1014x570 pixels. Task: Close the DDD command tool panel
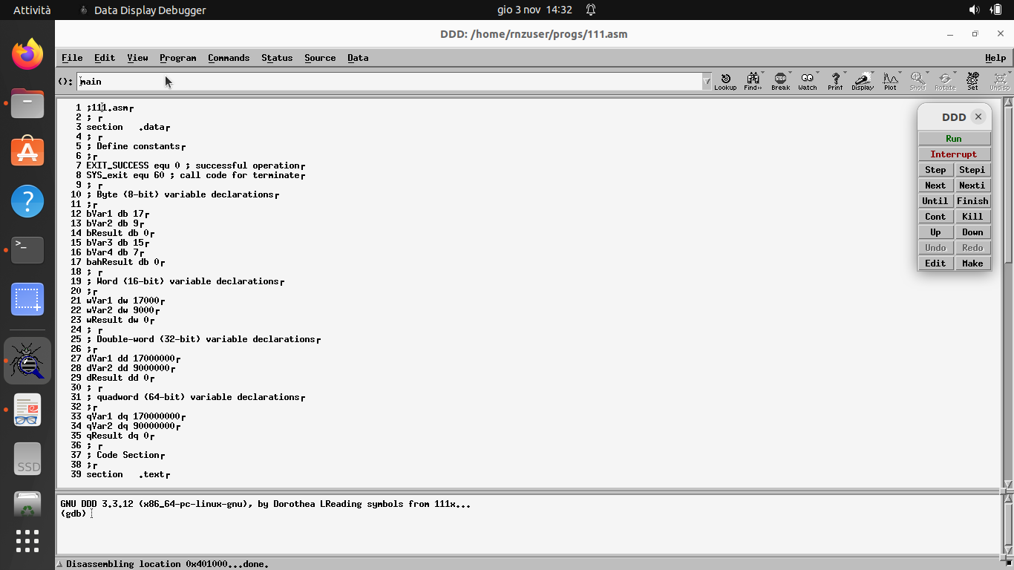(978, 117)
